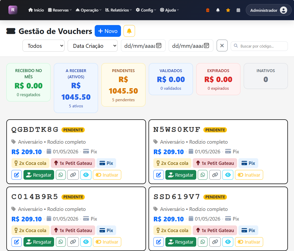294x251 pixels.
Task: Click the yellow bell button beside Novo
Action: tap(129, 31)
